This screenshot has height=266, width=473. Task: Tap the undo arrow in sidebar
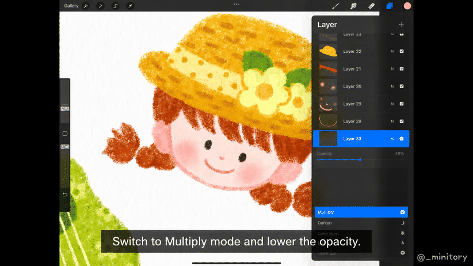[65, 195]
